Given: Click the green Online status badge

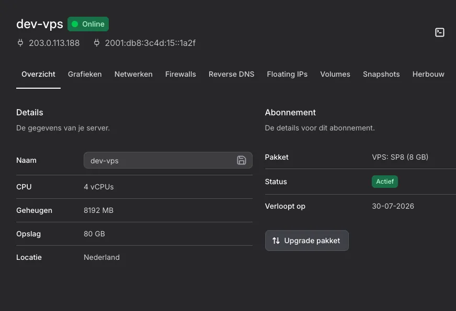Looking at the screenshot, I should coord(88,24).
